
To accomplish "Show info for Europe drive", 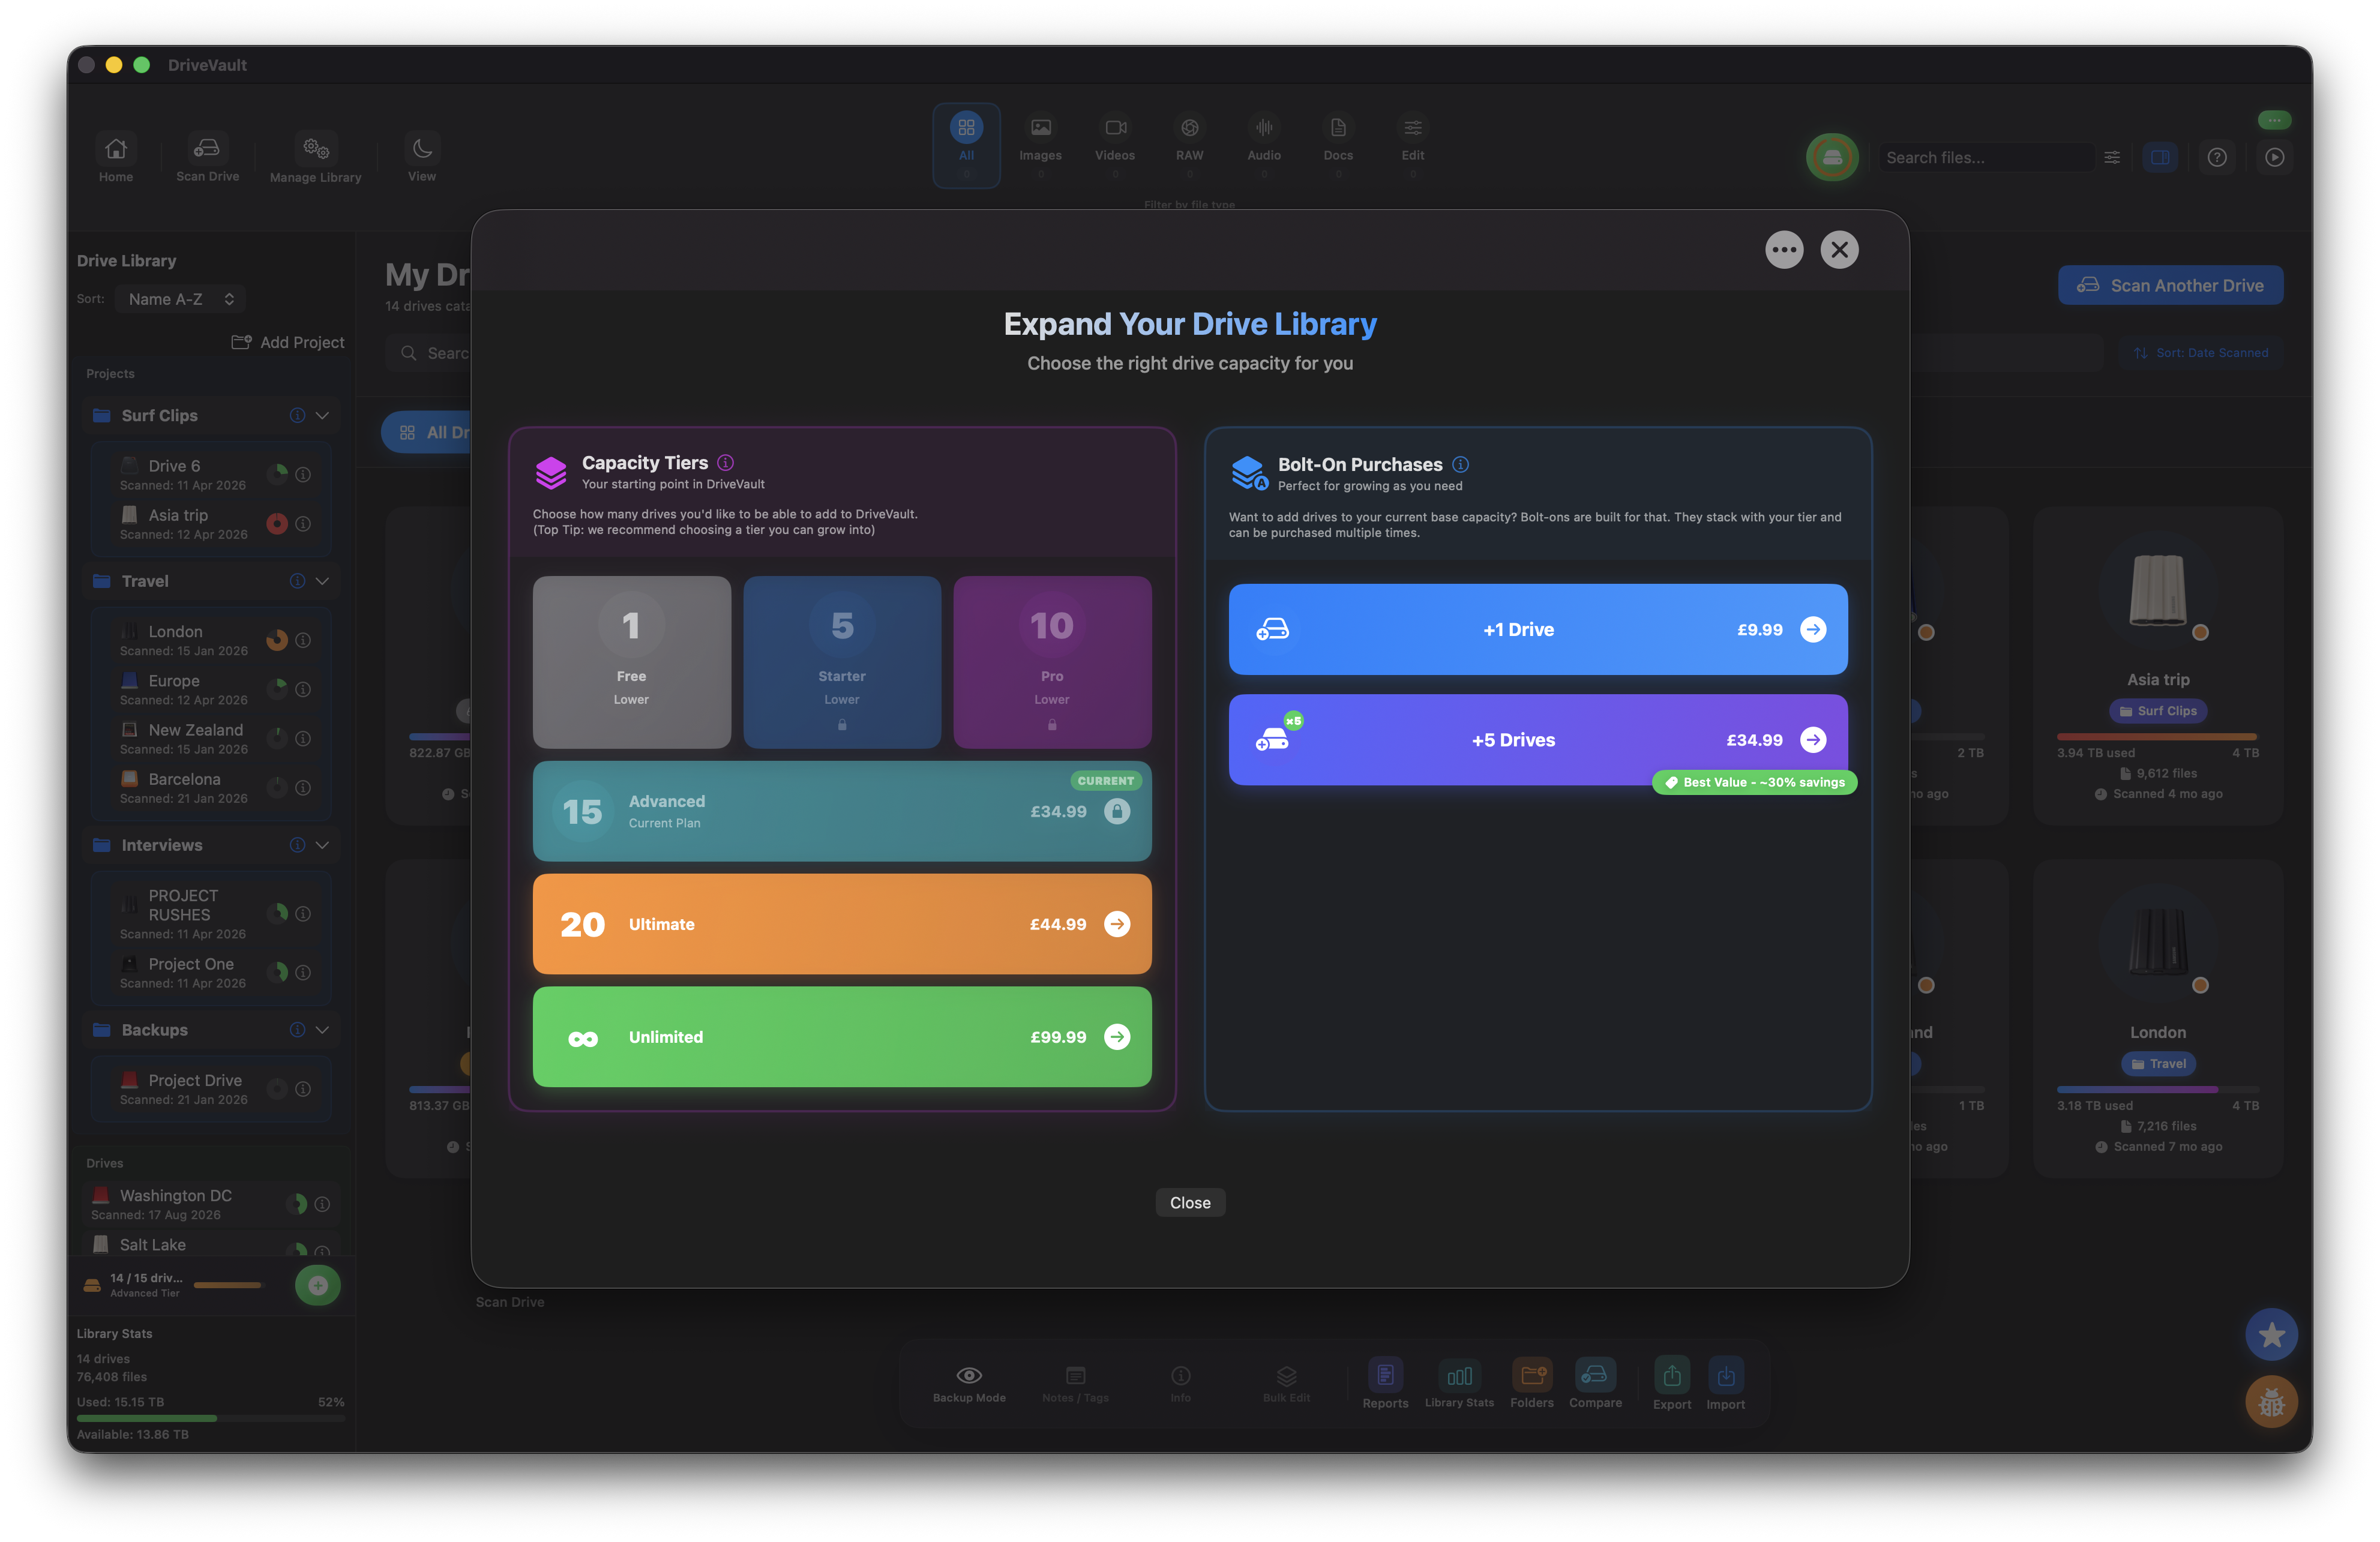I will [303, 689].
